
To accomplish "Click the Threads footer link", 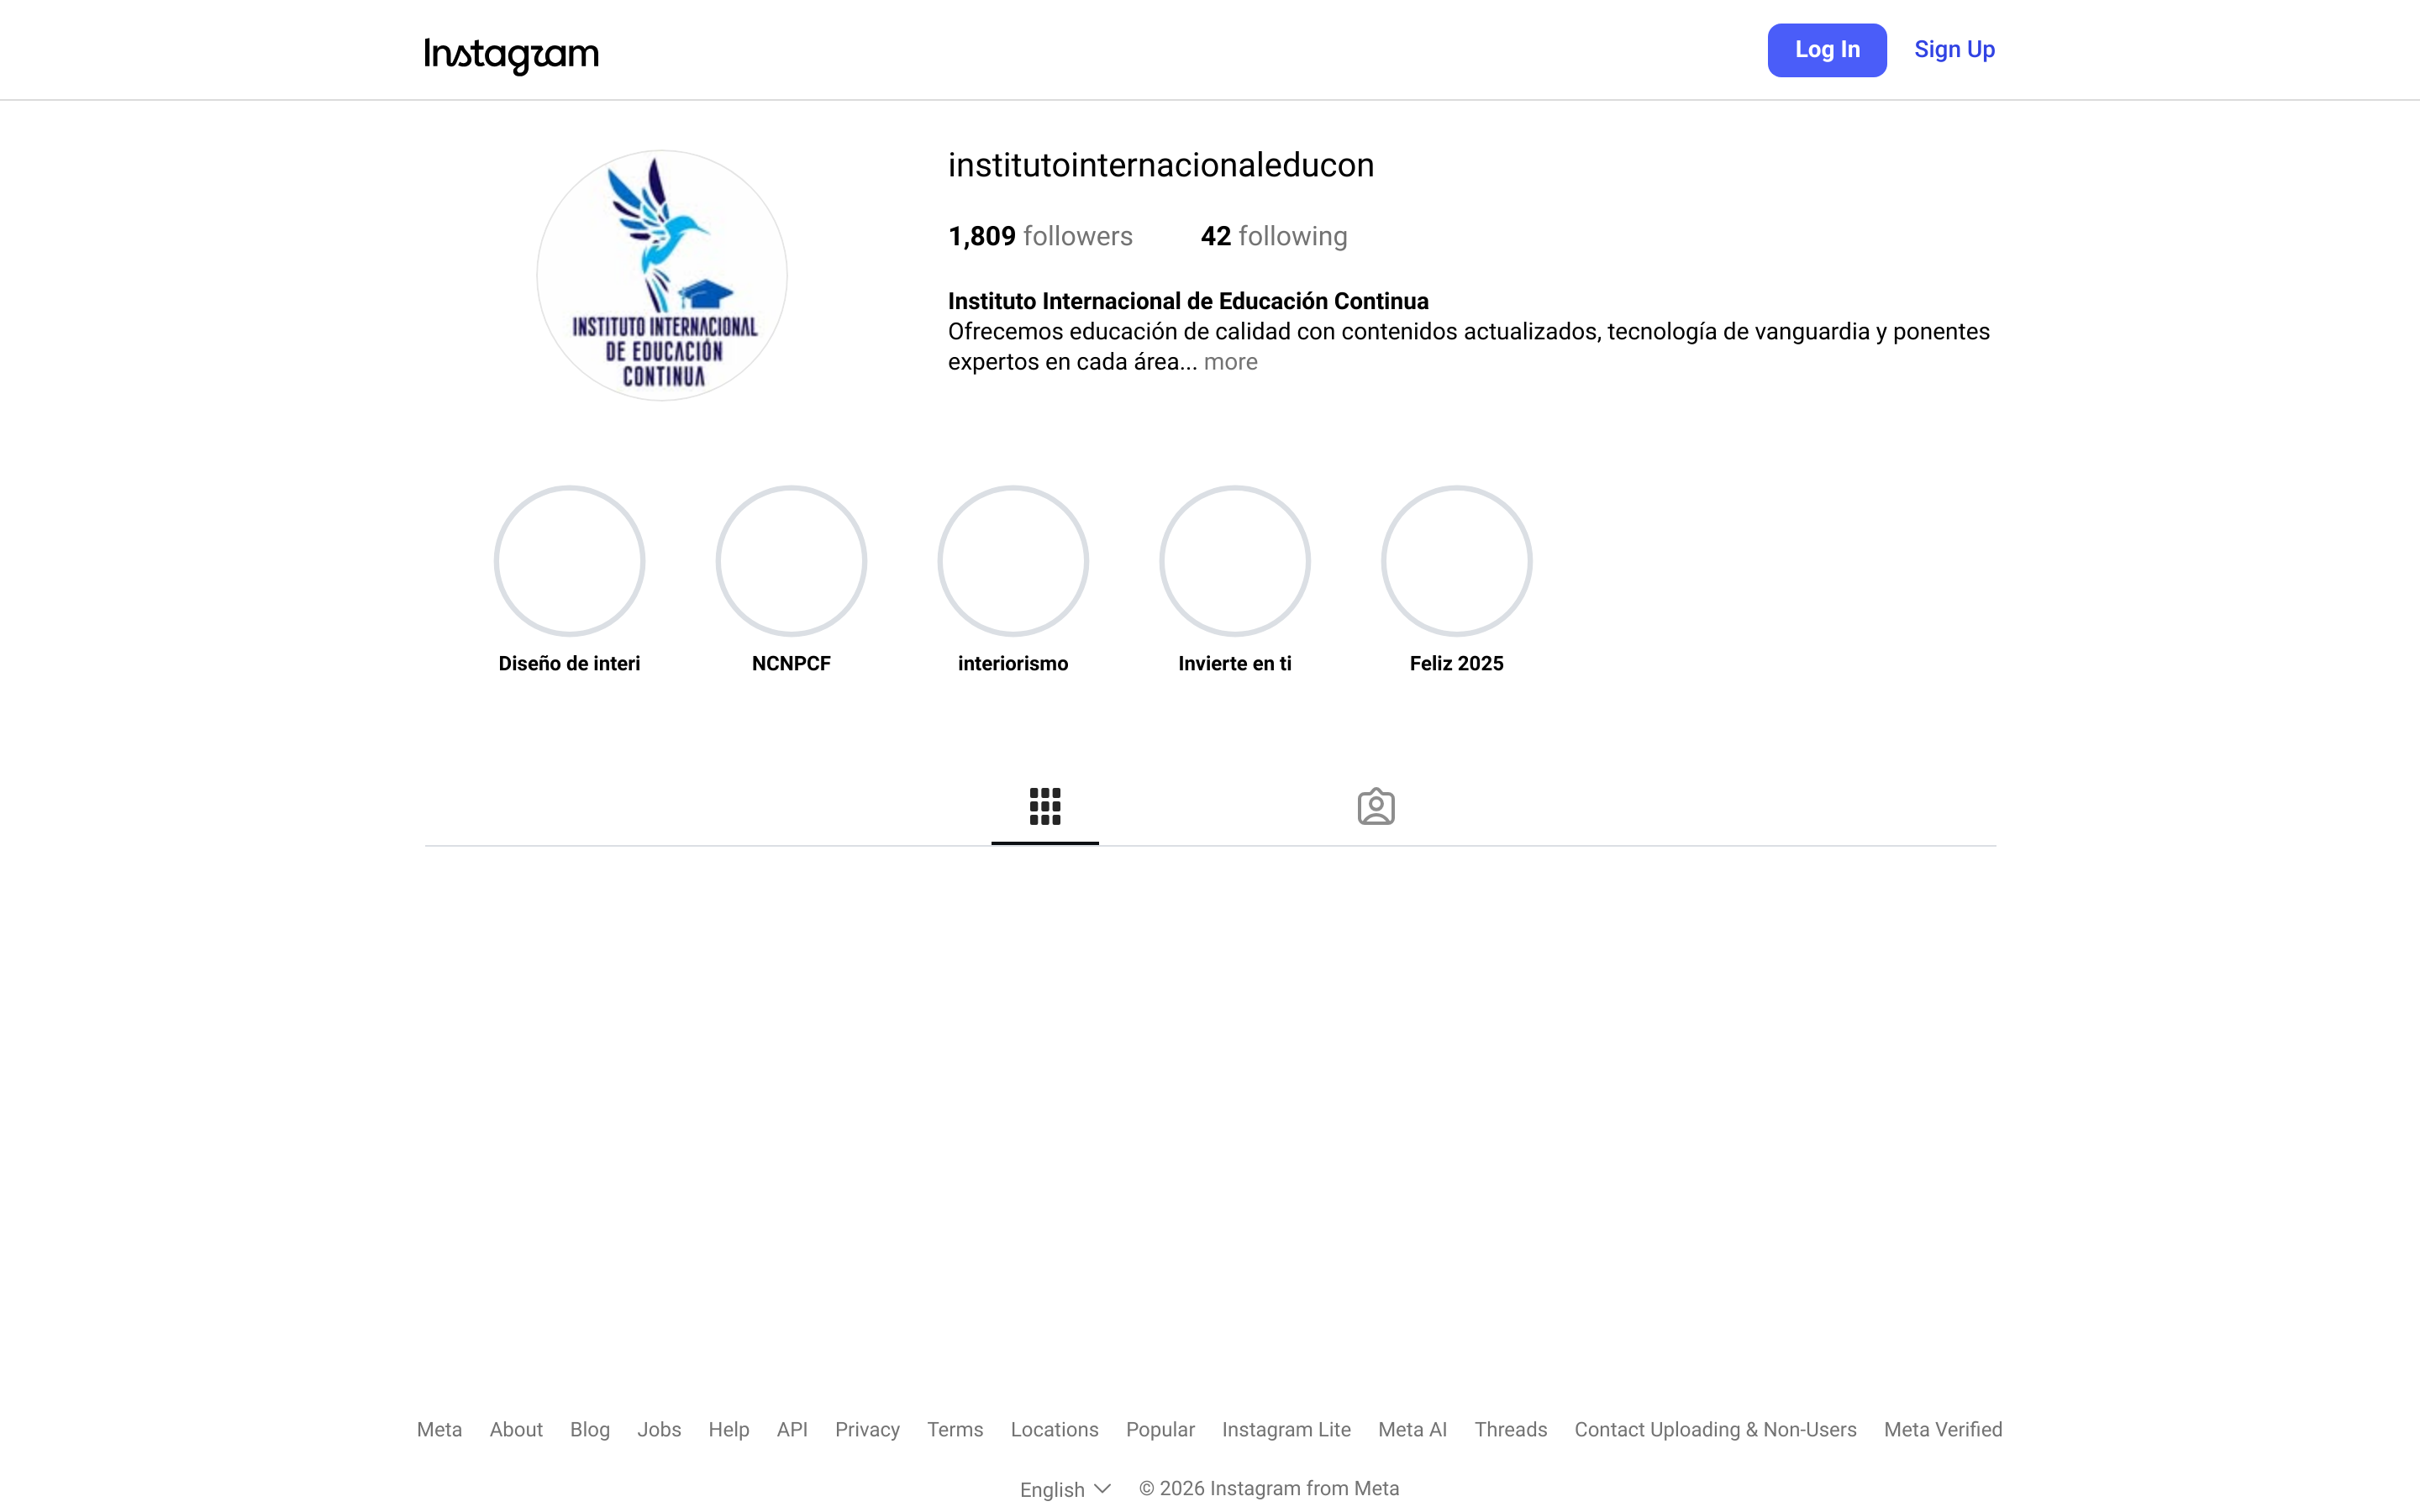I will coord(1510,1429).
